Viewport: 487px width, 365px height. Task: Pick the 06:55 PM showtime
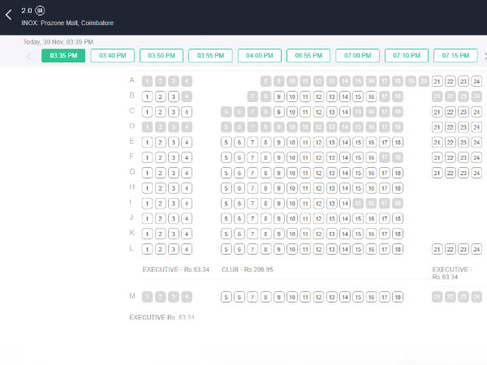(308, 56)
